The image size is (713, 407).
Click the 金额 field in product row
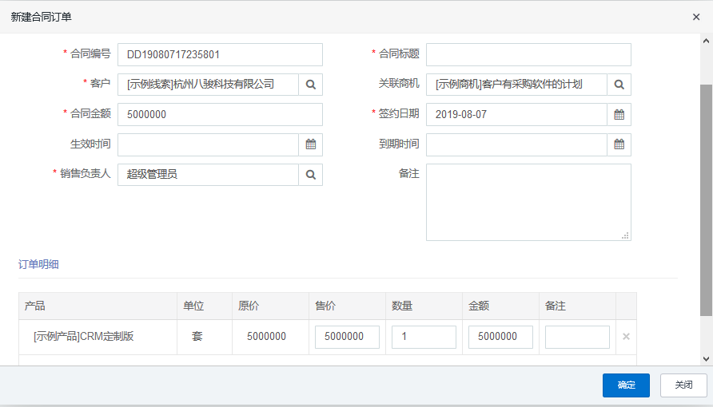click(x=500, y=337)
